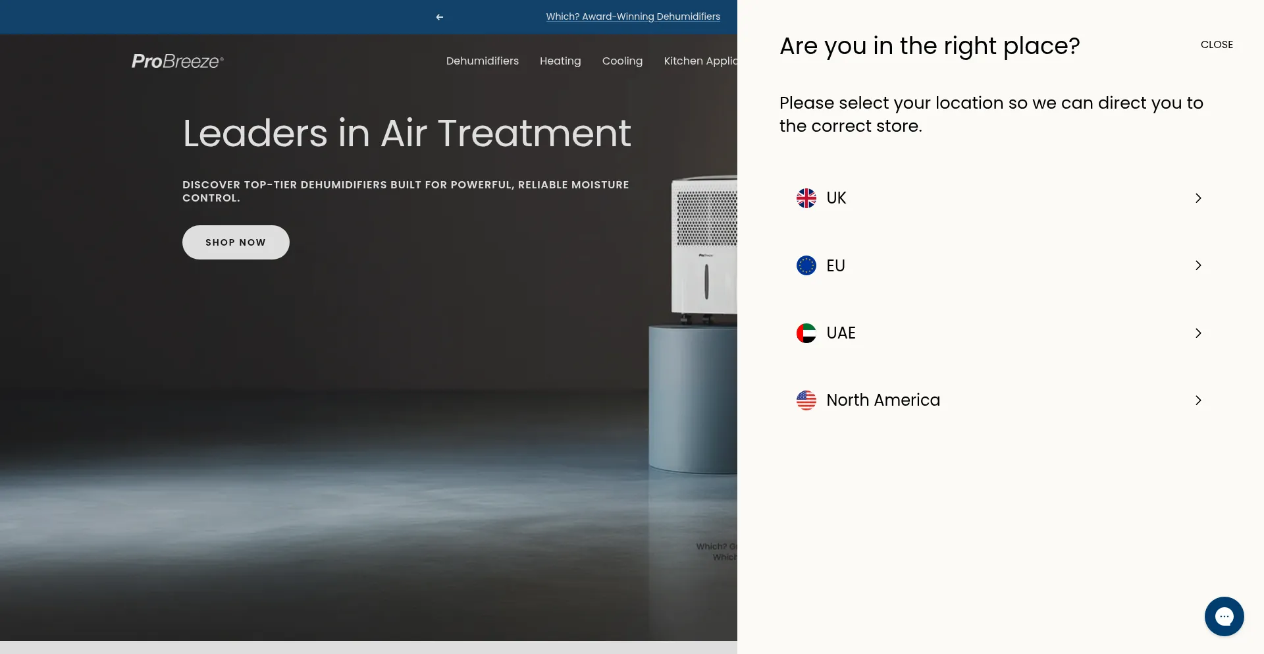Click the EU flag icon
Image resolution: width=1264 pixels, height=654 pixels.
(x=806, y=265)
